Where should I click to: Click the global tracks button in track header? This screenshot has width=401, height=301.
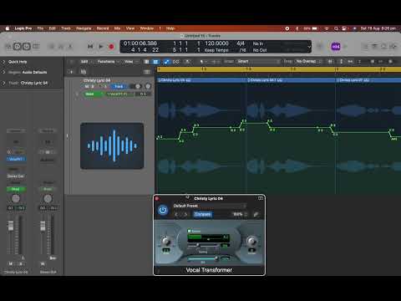[x=147, y=72]
